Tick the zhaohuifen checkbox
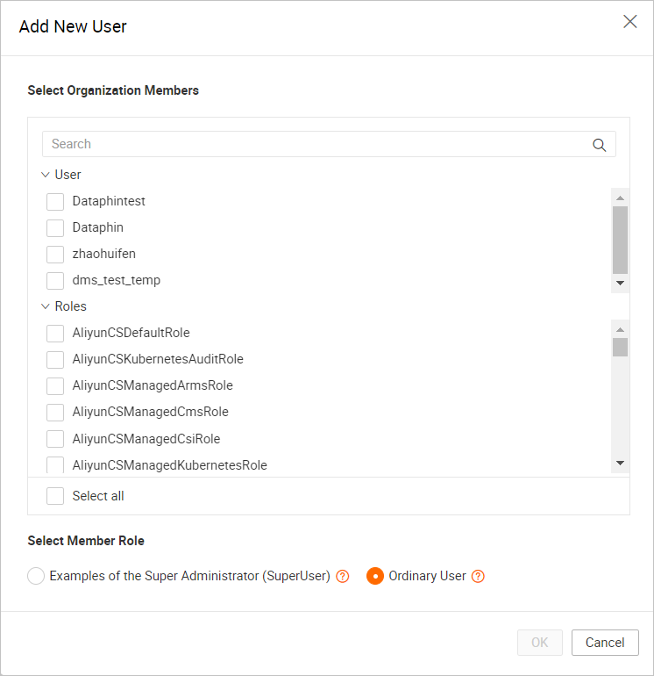 point(55,255)
